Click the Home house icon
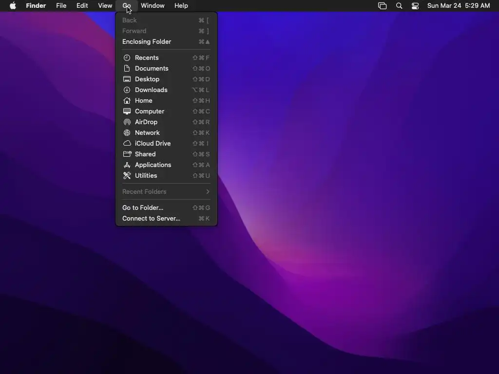This screenshot has width=499, height=374. (x=127, y=100)
